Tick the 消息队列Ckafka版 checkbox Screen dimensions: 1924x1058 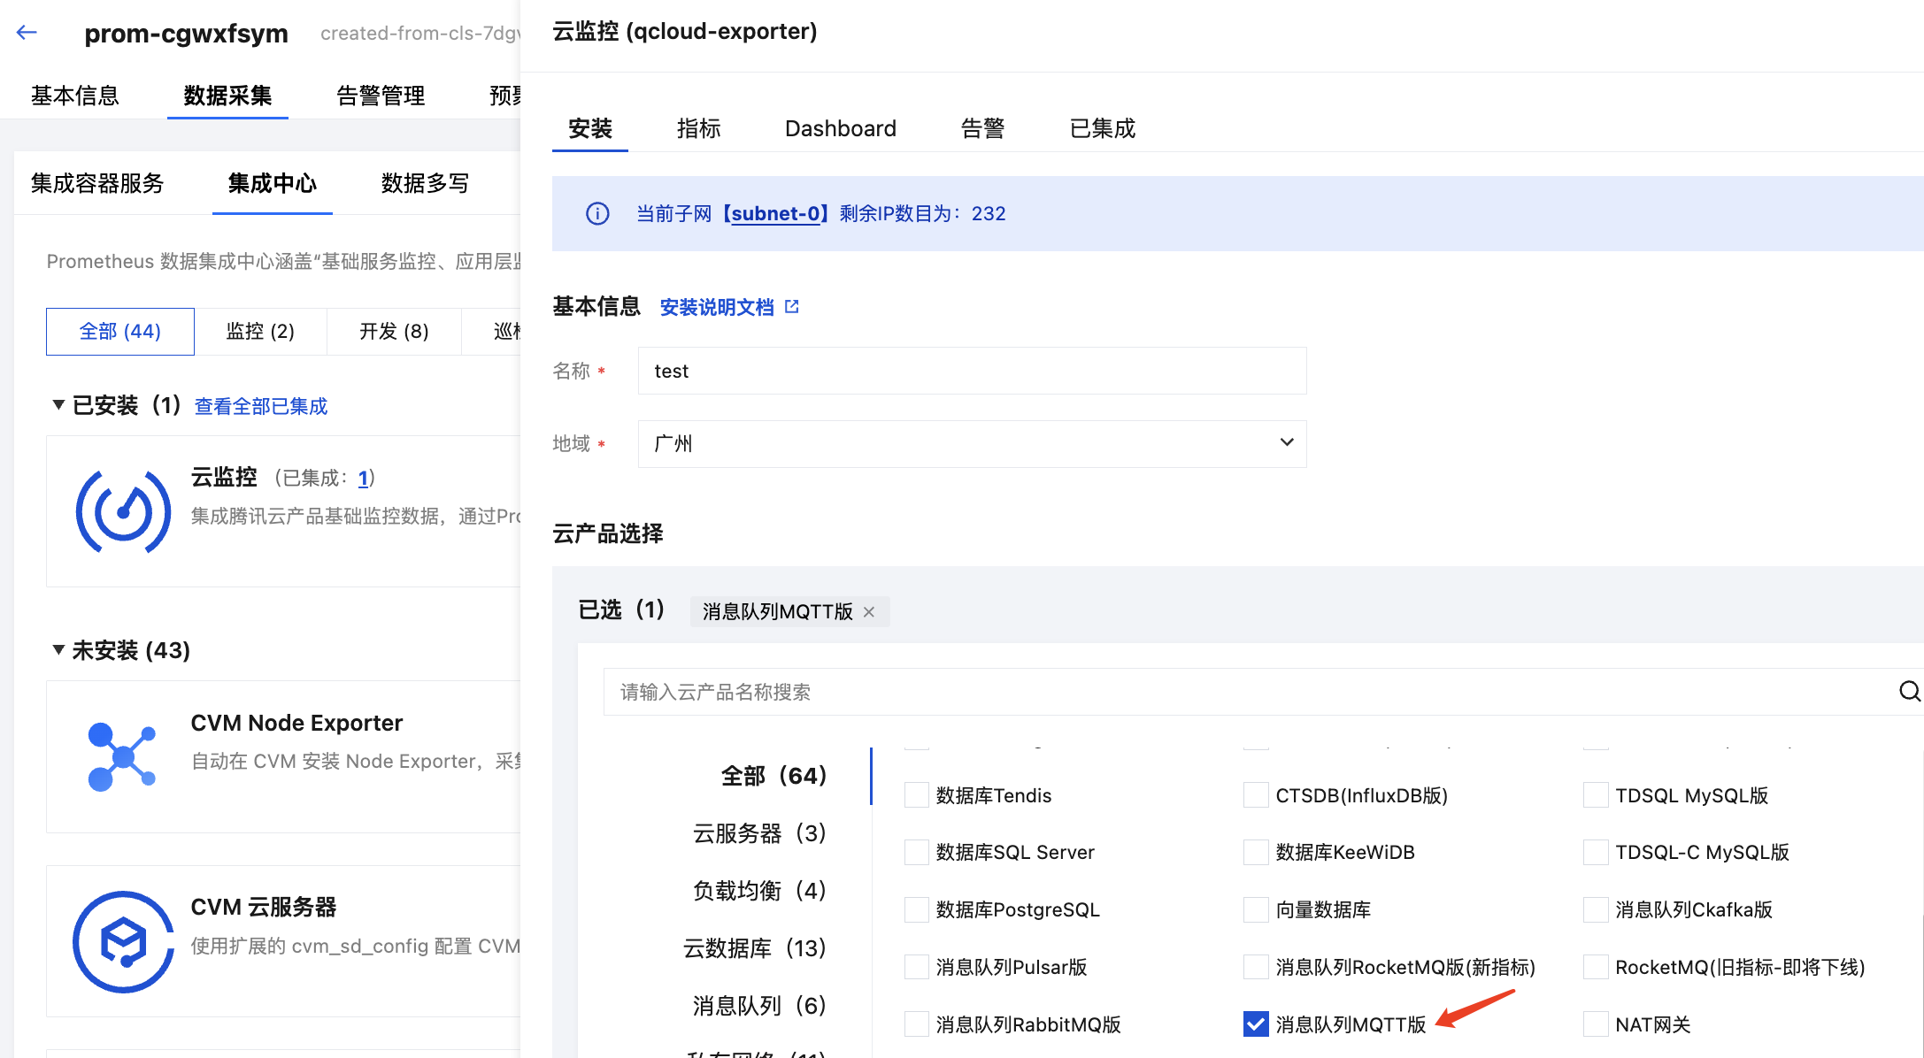click(1595, 909)
